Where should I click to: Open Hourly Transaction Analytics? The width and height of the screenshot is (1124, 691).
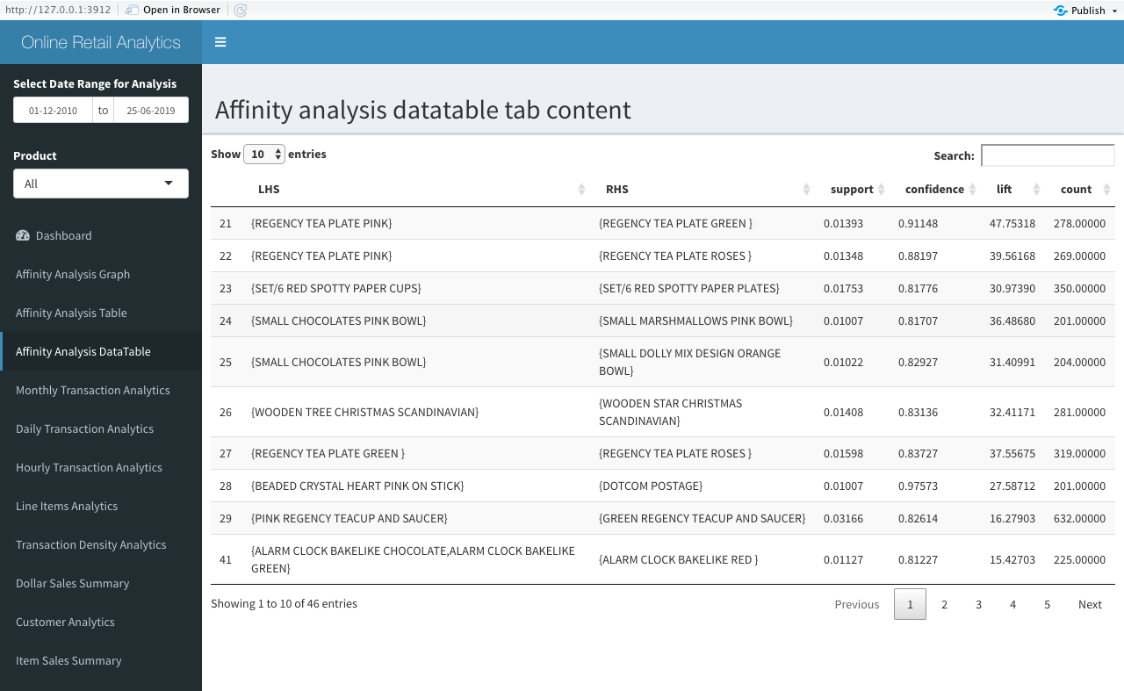click(x=101, y=467)
